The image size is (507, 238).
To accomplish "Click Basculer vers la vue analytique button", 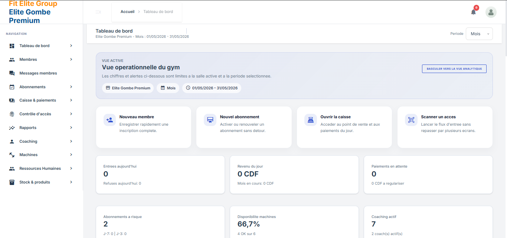I will (x=454, y=69).
